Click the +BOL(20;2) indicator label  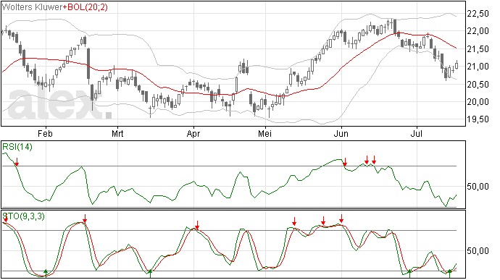[86, 7]
